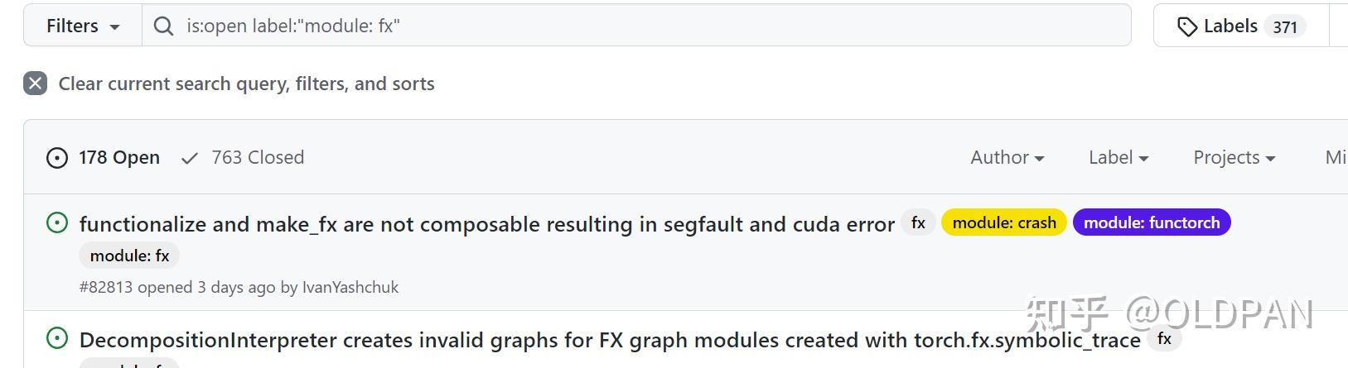Image resolution: width=1348 pixels, height=368 pixels.
Task: Click inside the issue search field
Action: click(x=646, y=26)
